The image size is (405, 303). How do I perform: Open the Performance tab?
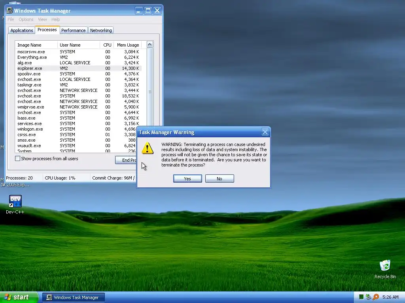tap(73, 30)
